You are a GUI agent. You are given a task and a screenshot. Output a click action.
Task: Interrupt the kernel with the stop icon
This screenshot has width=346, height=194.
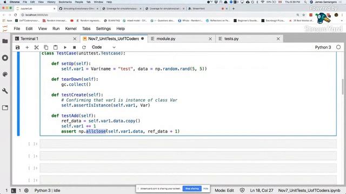(75, 47)
